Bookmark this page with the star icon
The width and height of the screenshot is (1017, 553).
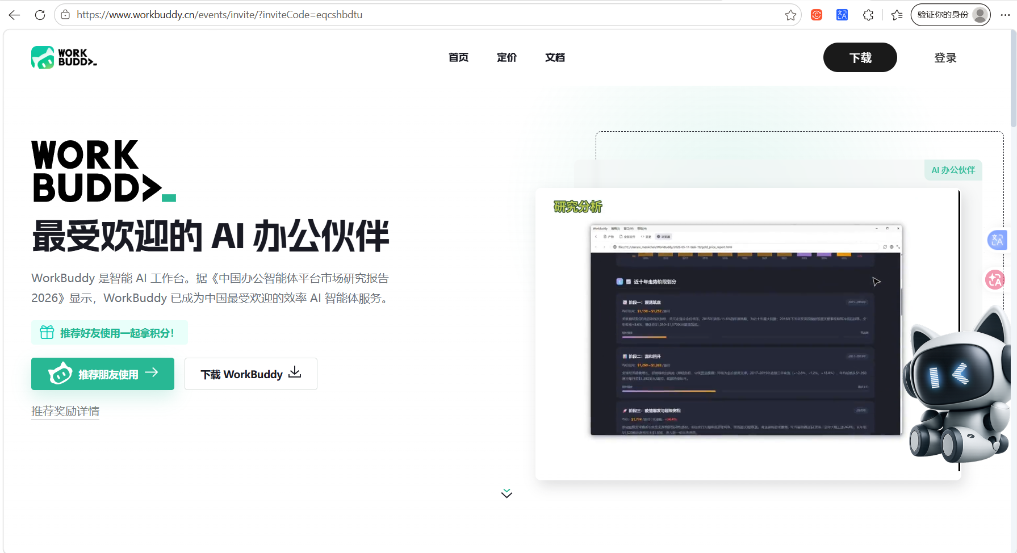[x=790, y=15]
